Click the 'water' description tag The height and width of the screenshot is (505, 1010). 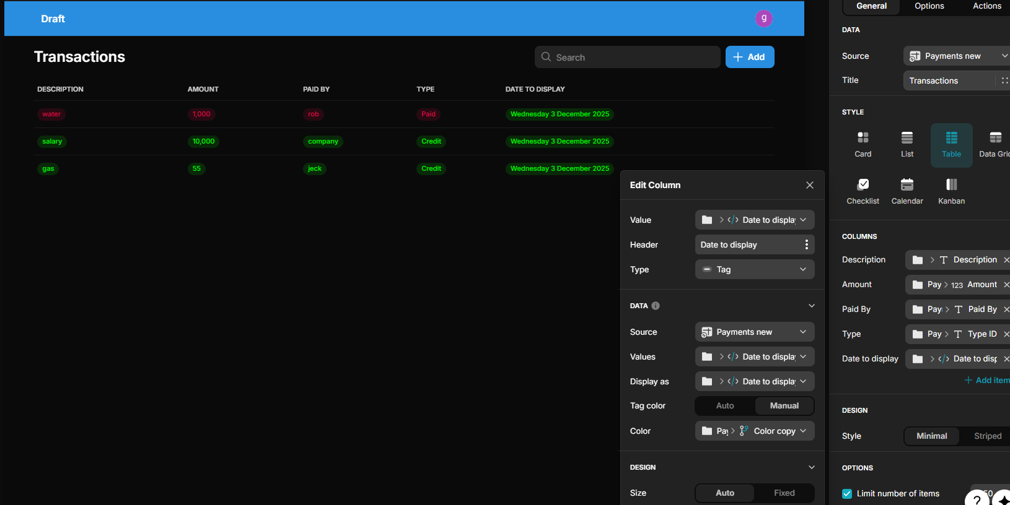(x=51, y=114)
